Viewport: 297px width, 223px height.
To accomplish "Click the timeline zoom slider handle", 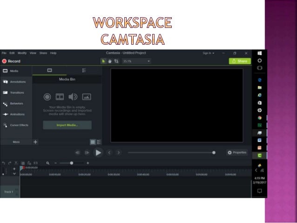I will tap(72, 163).
